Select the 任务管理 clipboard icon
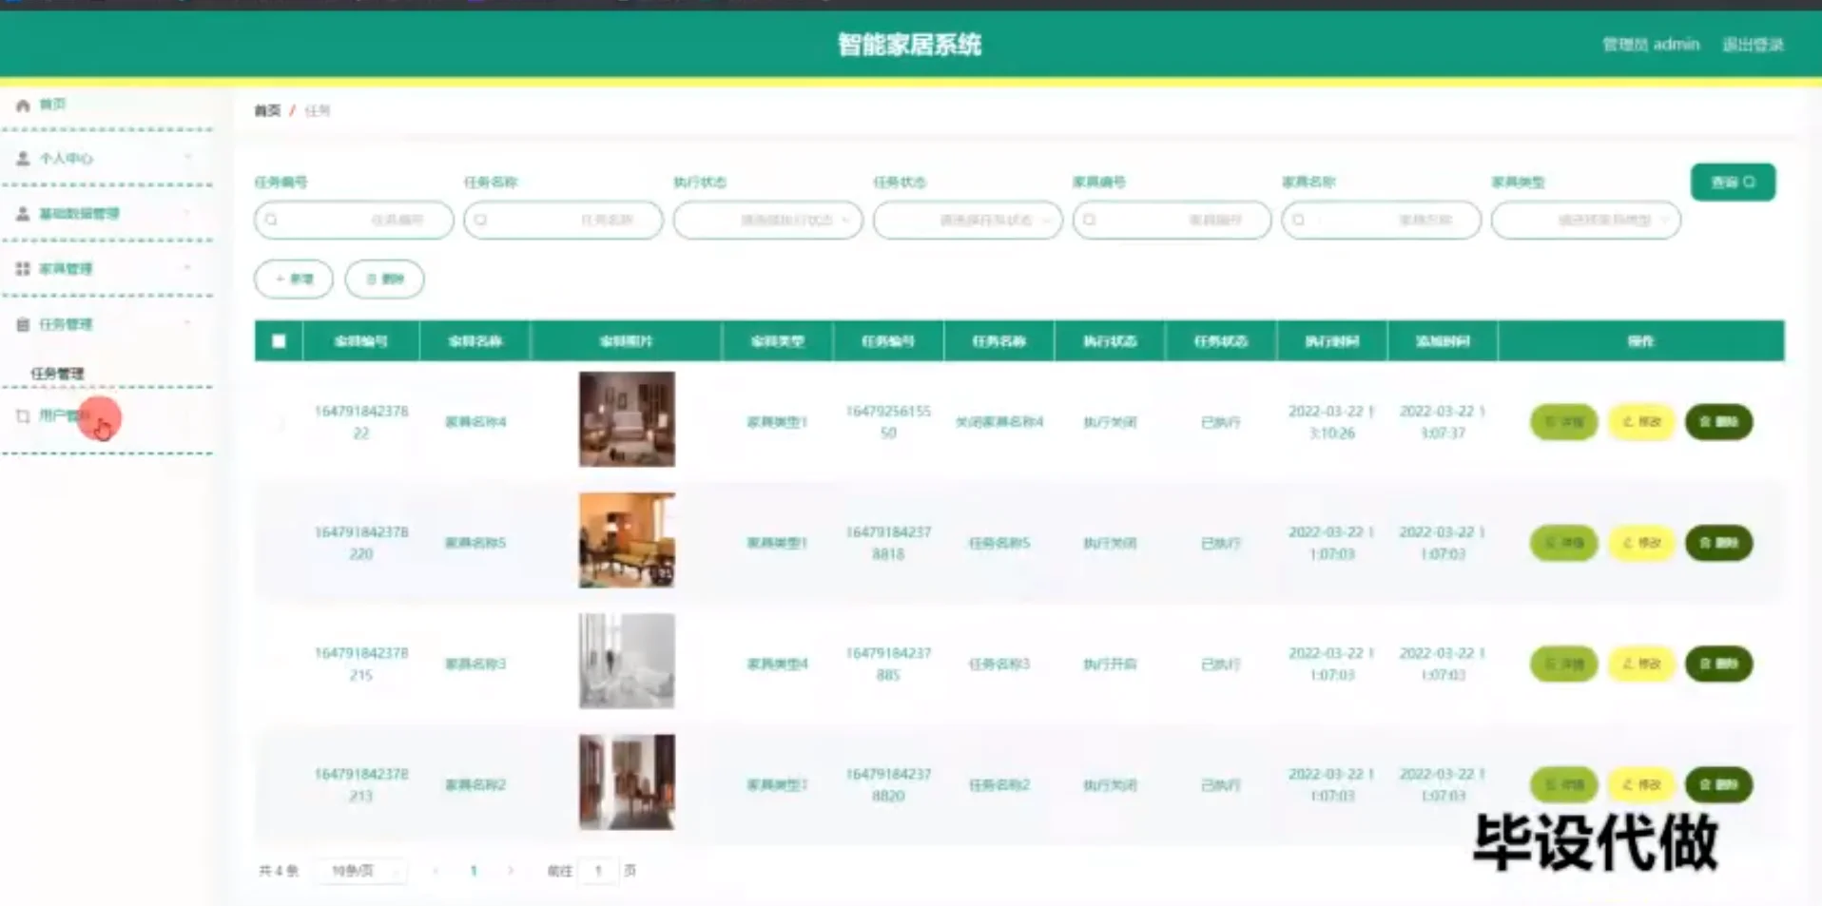 (22, 324)
